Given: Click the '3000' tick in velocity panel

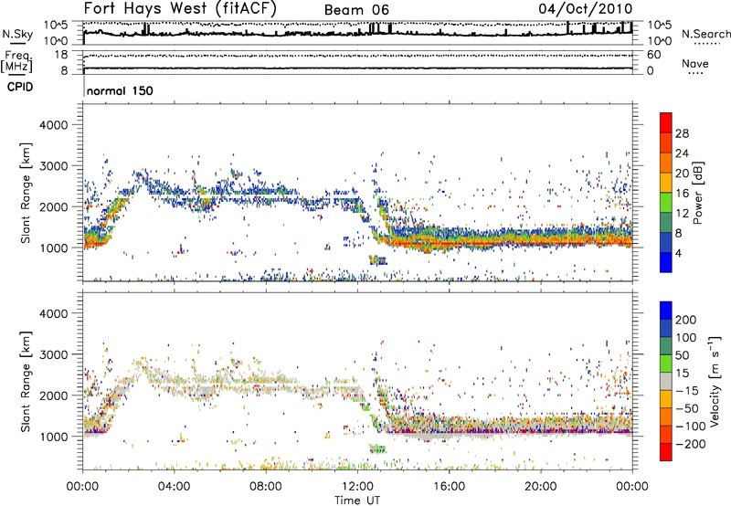Looking at the screenshot, I should click(53, 354).
